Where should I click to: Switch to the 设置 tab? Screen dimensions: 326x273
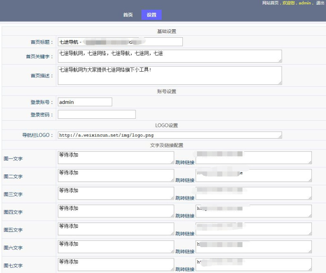click(151, 15)
